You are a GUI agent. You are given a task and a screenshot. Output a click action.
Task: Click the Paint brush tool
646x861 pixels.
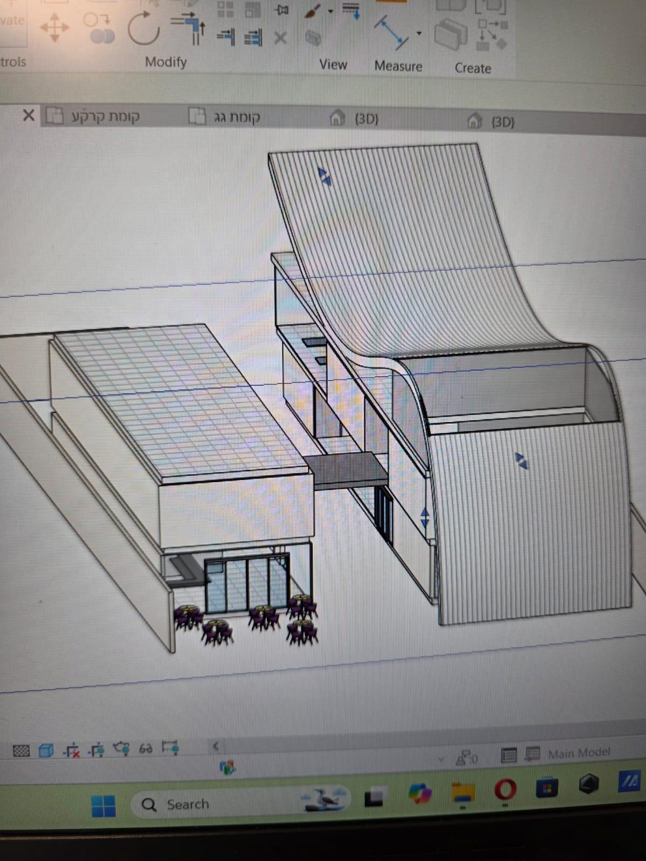point(313,10)
